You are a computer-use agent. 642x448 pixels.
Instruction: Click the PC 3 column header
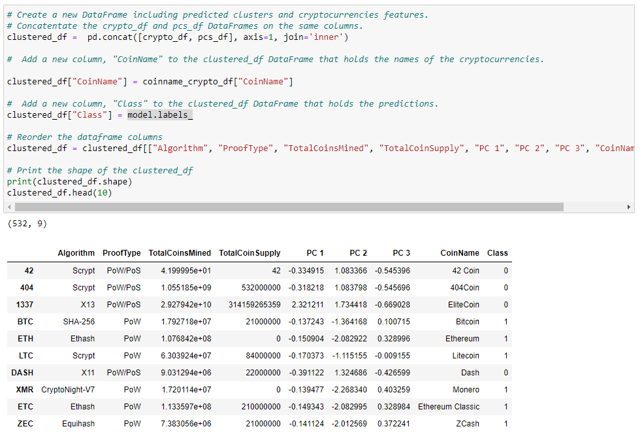coord(401,253)
